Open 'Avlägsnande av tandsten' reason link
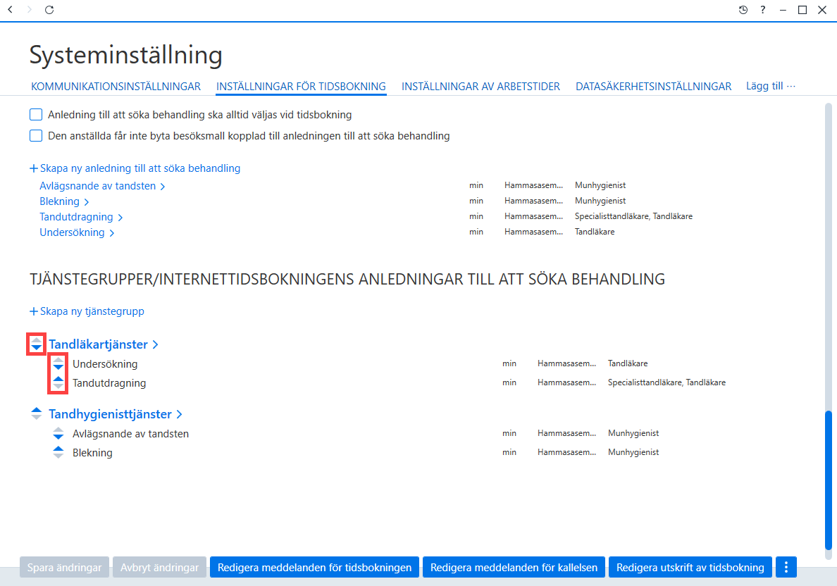 tap(98, 186)
